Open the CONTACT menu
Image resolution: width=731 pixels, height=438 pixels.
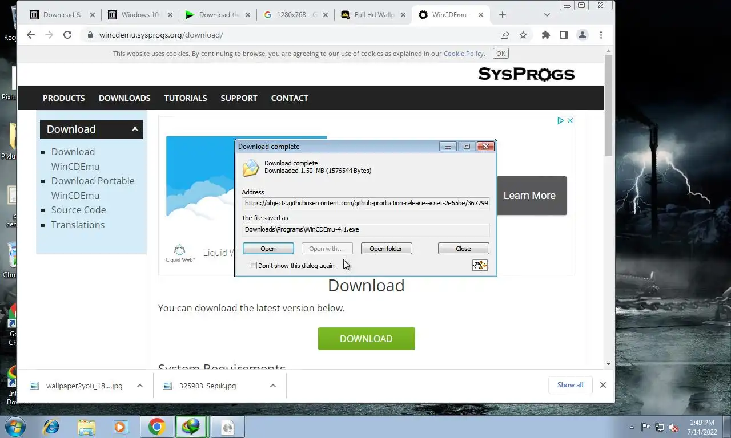pos(290,98)
